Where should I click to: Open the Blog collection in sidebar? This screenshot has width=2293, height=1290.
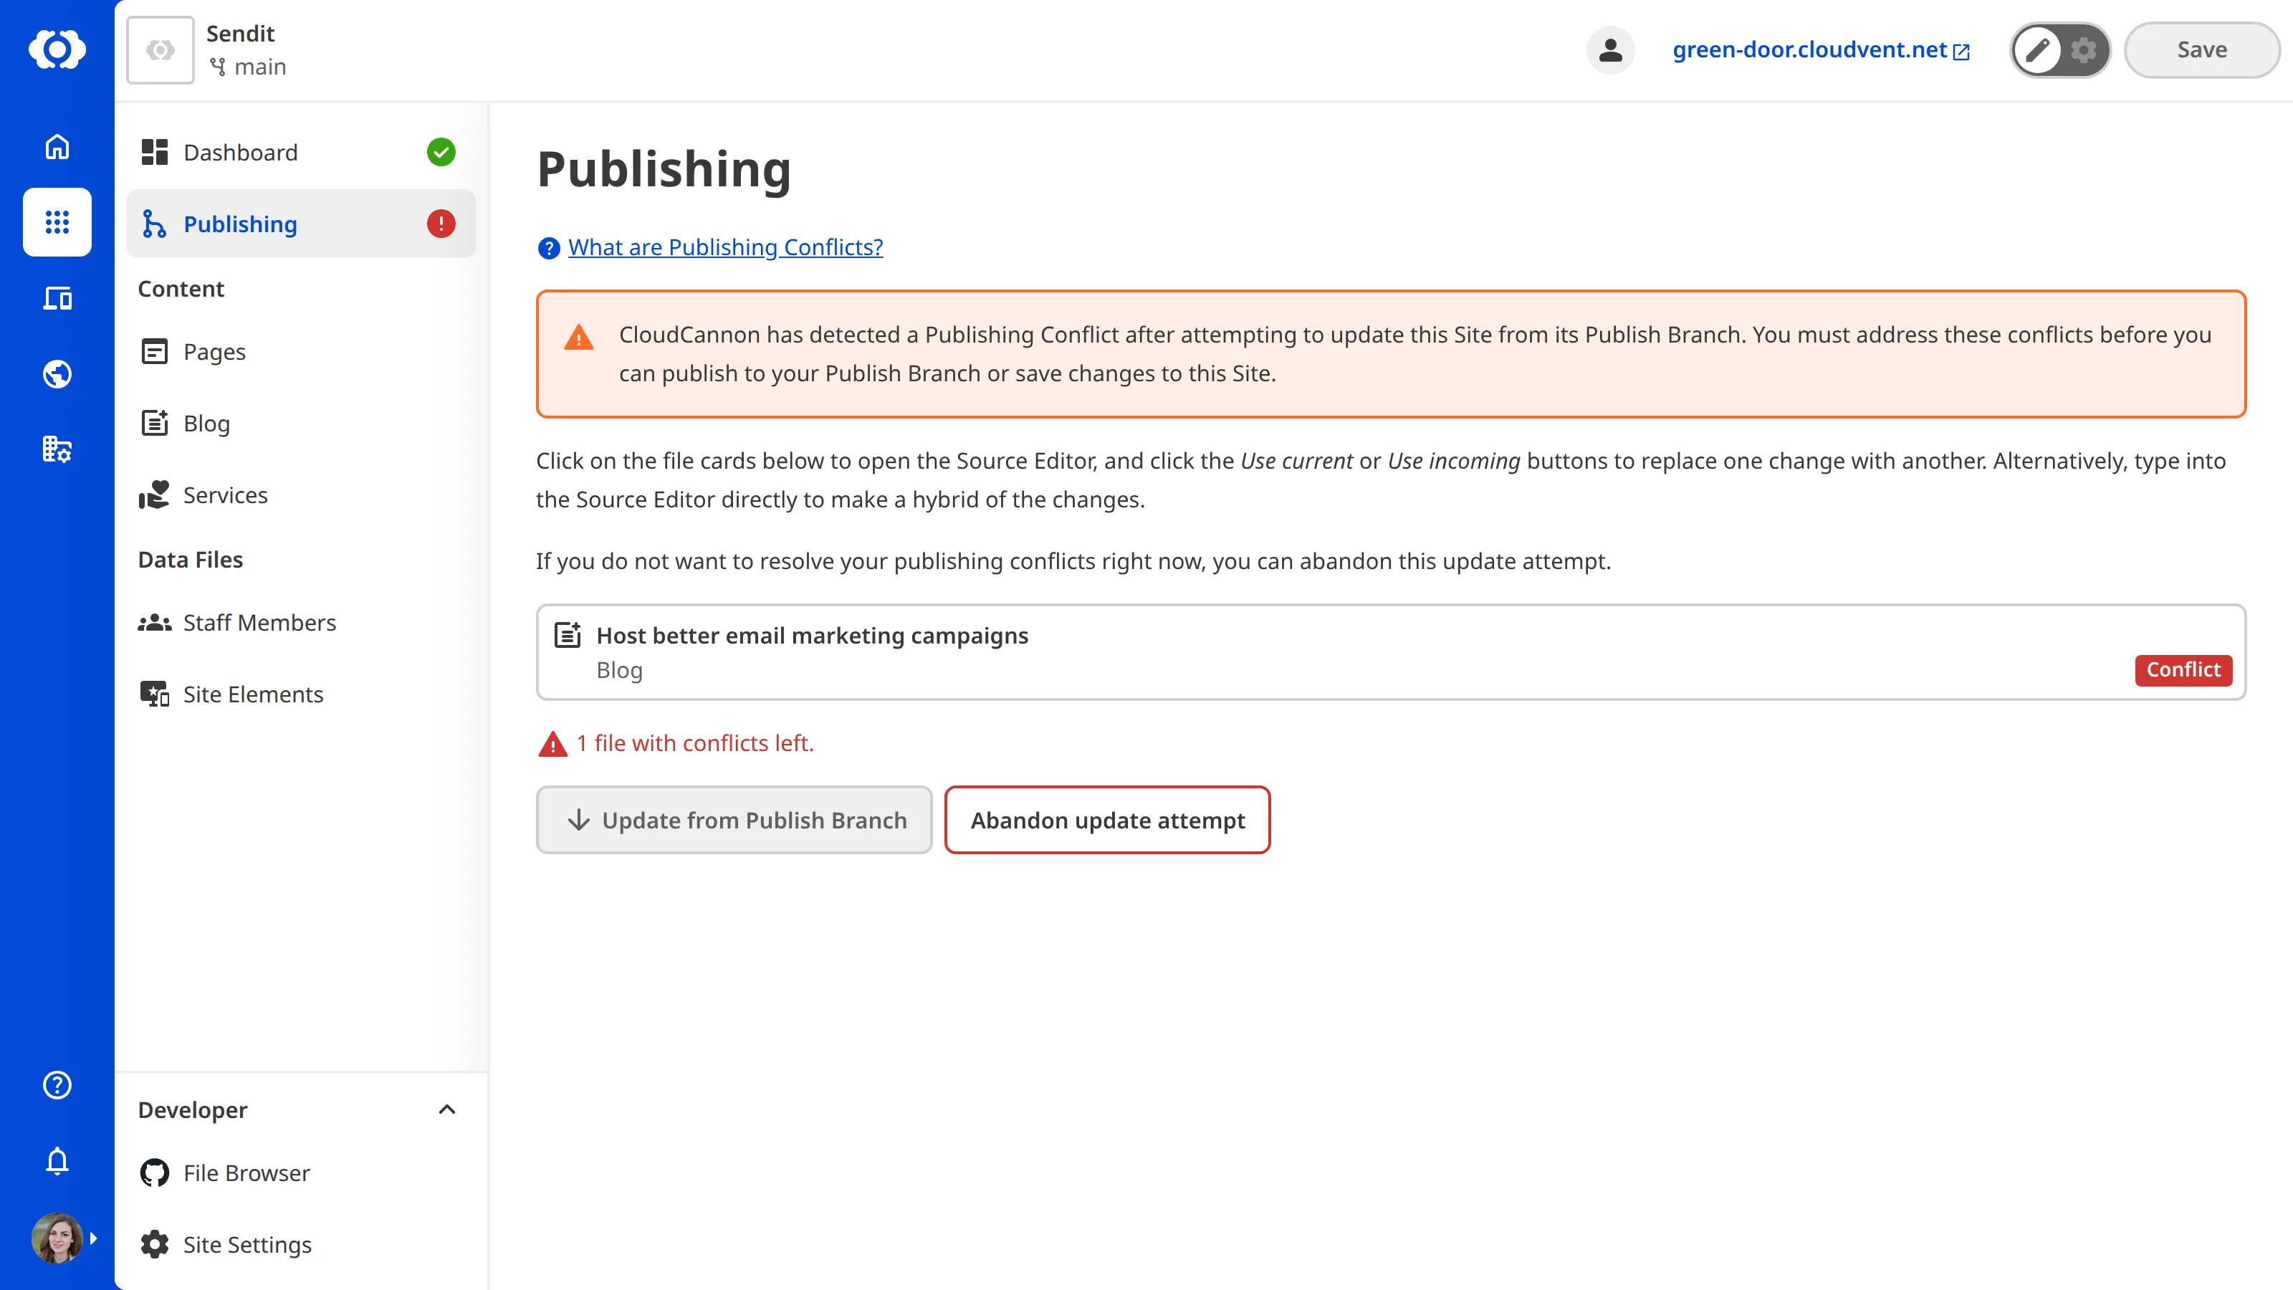point(301,423)
